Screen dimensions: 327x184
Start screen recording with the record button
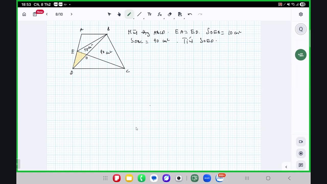pyautogui.click(x=301, y=154)
